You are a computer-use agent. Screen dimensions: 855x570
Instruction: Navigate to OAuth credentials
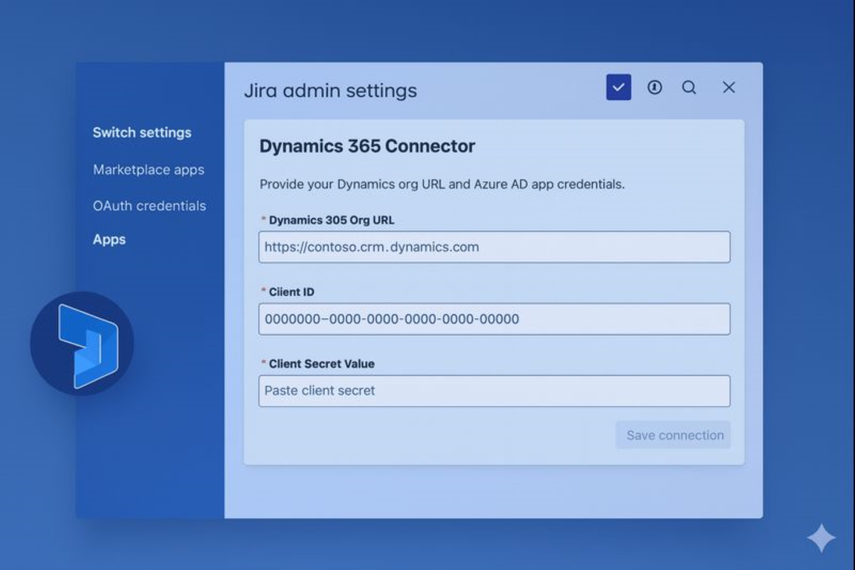[x=149, y=205]
